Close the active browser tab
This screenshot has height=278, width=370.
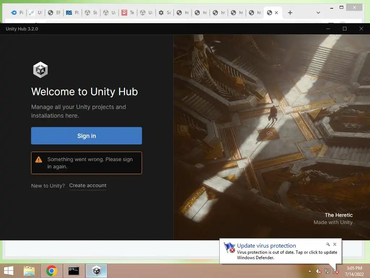(276, 13)
